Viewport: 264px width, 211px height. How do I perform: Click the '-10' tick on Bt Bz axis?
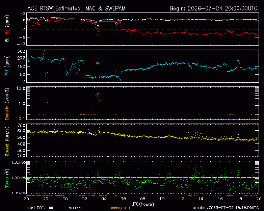click(21, 44)
